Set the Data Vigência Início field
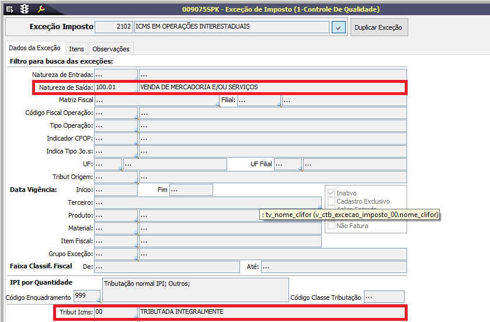The image size is (490, 322). click(x=116, y=190)
